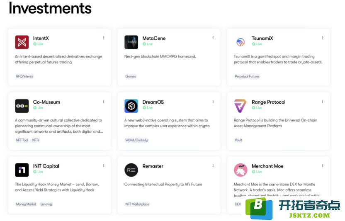Click the RFQ/Intents tag
This screenshot has height=221, width=345.
(24, 76)
